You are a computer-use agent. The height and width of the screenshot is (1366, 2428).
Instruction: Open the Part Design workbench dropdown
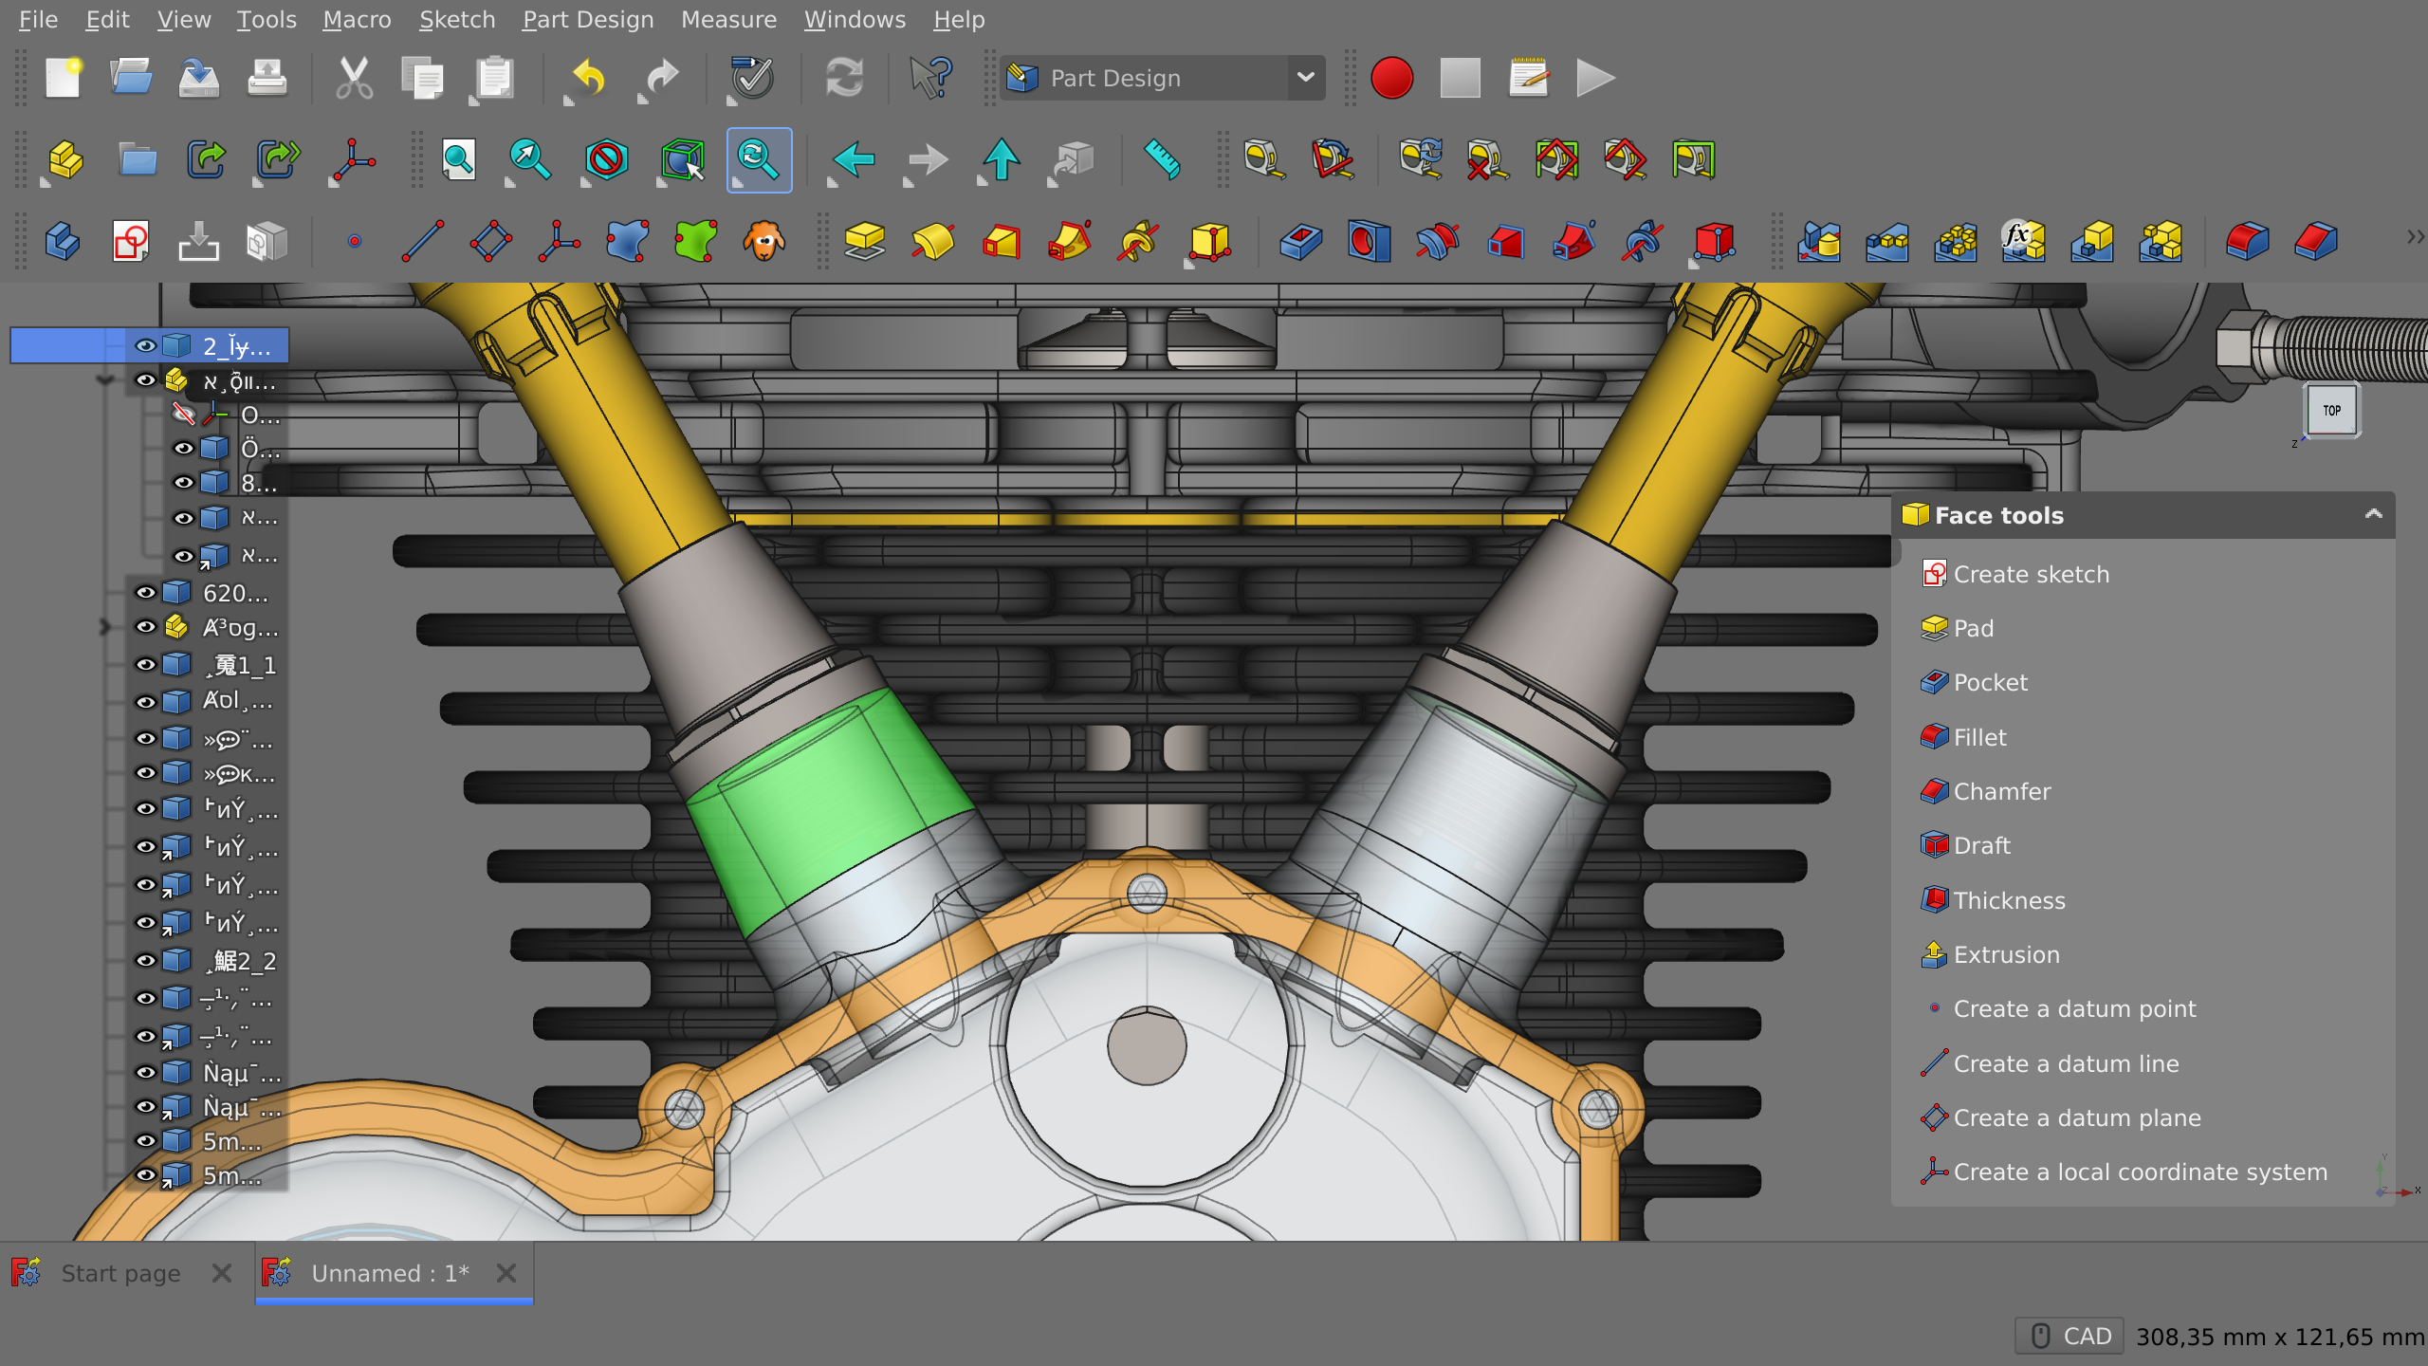(1305, 78)
